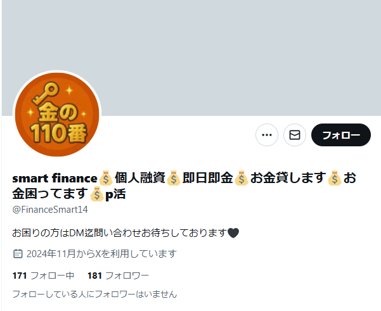Click the 2024年11月からXを利用しています text

tap(101, 254)
